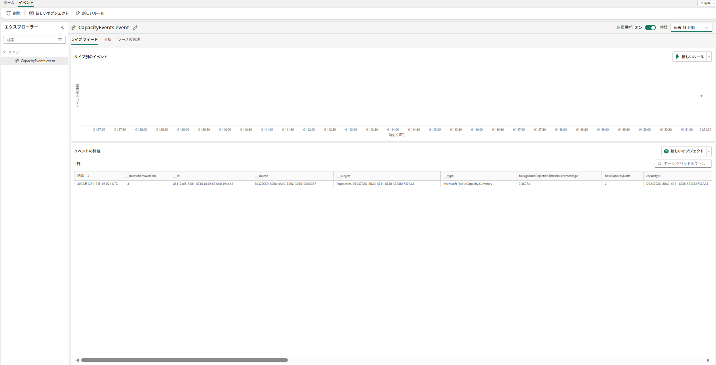716x365 pixels.
Task: Click the filter icon in explorer search box
Action: 60,40
